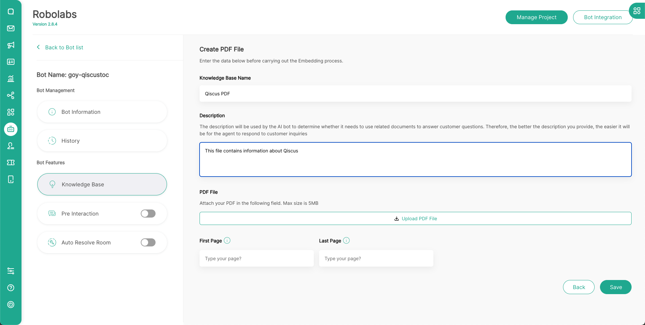
Task: Open the apps grid icon top right
Action: tap(637, 11)
